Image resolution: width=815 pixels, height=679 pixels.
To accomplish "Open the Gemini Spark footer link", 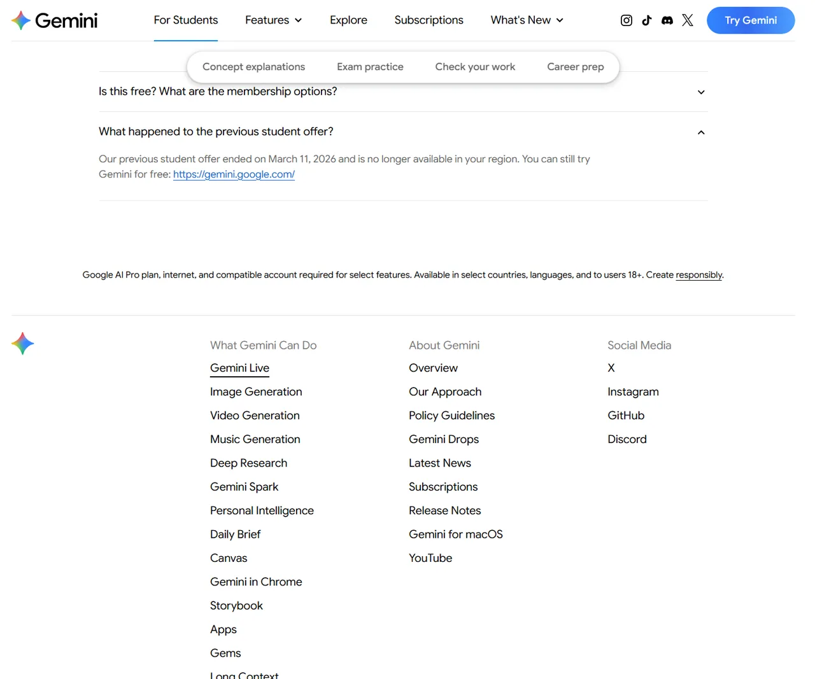I will [x=244, y=487].
